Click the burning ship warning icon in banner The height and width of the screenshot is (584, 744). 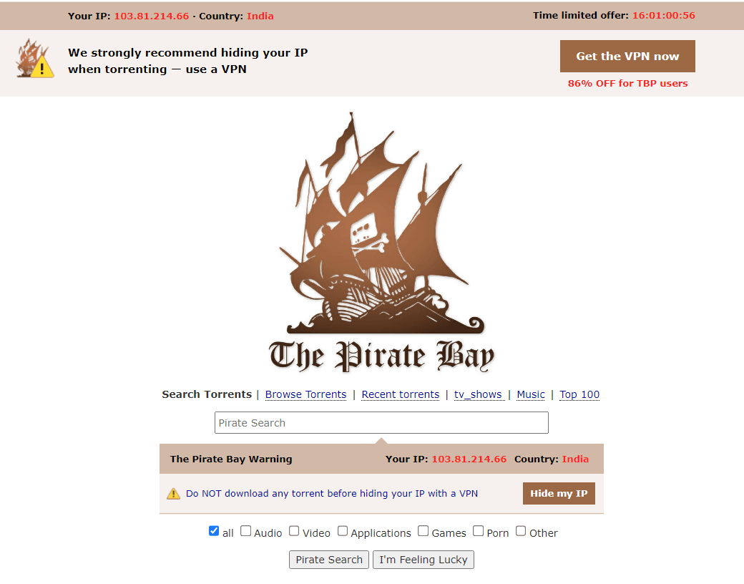tap(34, 59)
